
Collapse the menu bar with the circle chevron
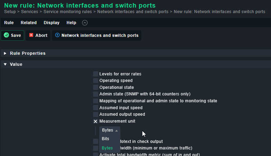pos(85,23)
